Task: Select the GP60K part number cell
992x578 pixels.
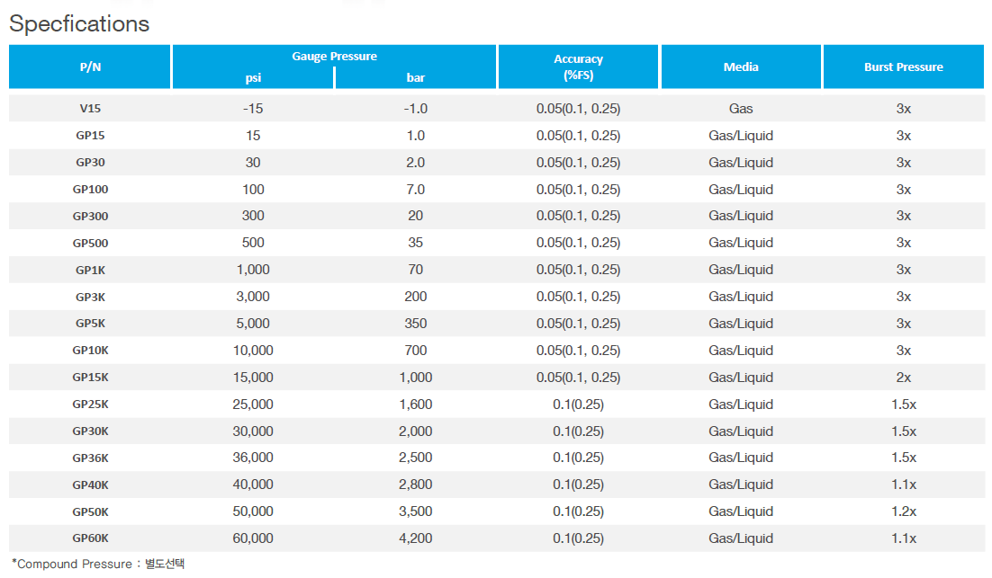Action: click(90, 538)
